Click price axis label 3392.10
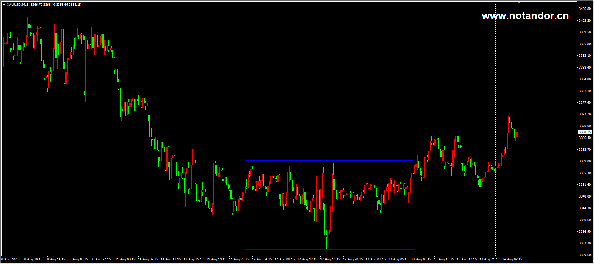 tap(585, 56)
